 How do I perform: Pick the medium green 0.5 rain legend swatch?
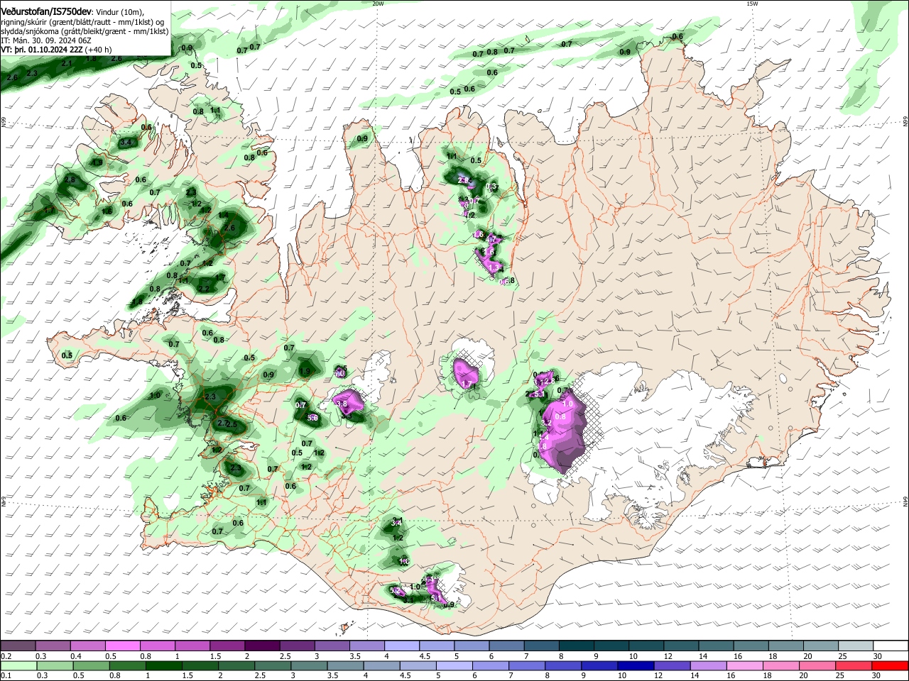[x=91, y=665]
